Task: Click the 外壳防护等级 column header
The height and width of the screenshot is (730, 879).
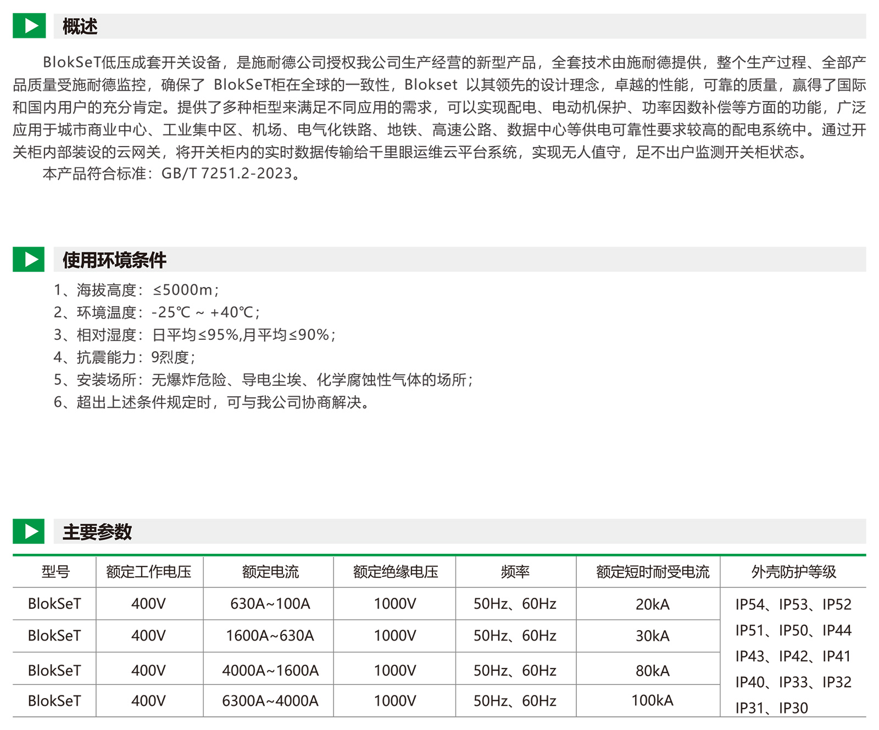Action: [794, 572]
